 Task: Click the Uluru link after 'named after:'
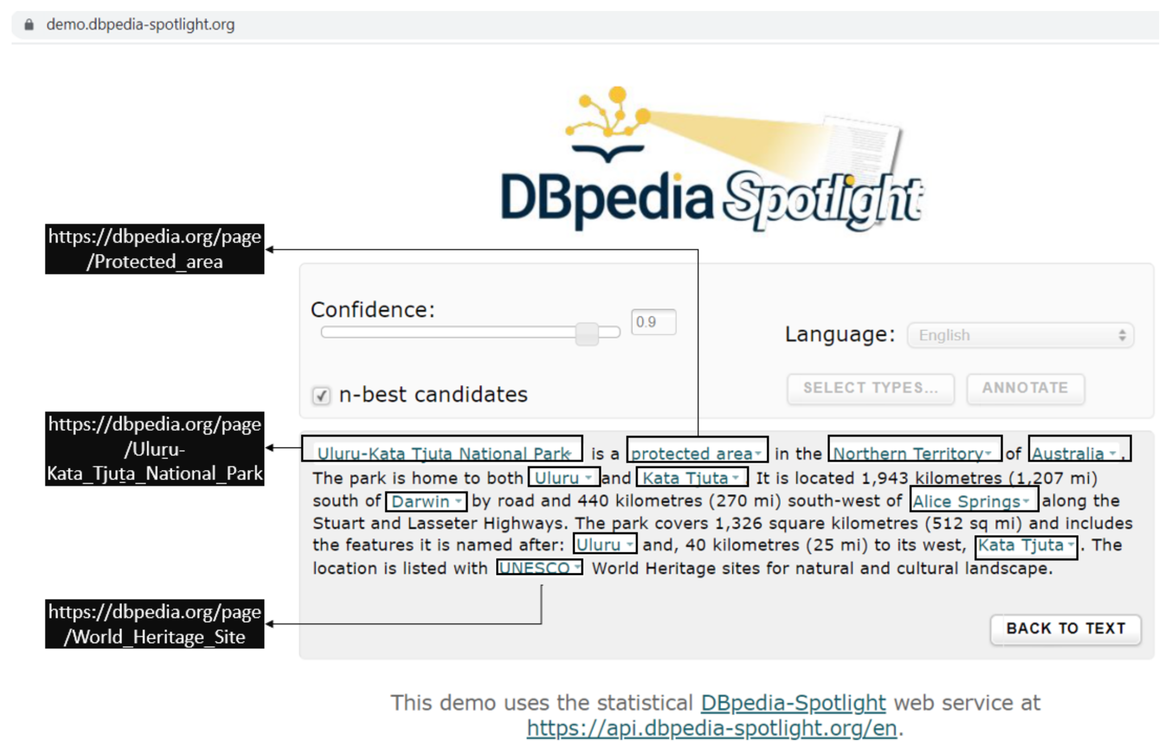coord(598,545)
